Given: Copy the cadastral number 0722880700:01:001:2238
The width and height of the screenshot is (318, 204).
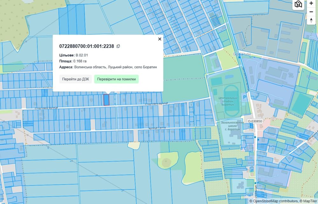Looking at the screenshot, I should pyautogui.click(x=118, y=46).
